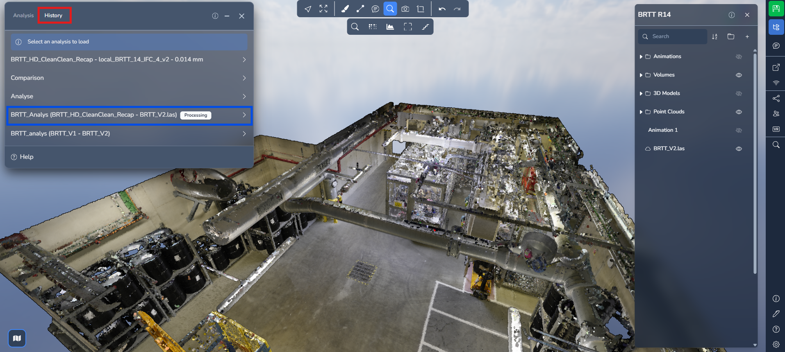Expand the Point Clouds folder
The height and width of the screenshot is (352, 785).
point(641,112)
